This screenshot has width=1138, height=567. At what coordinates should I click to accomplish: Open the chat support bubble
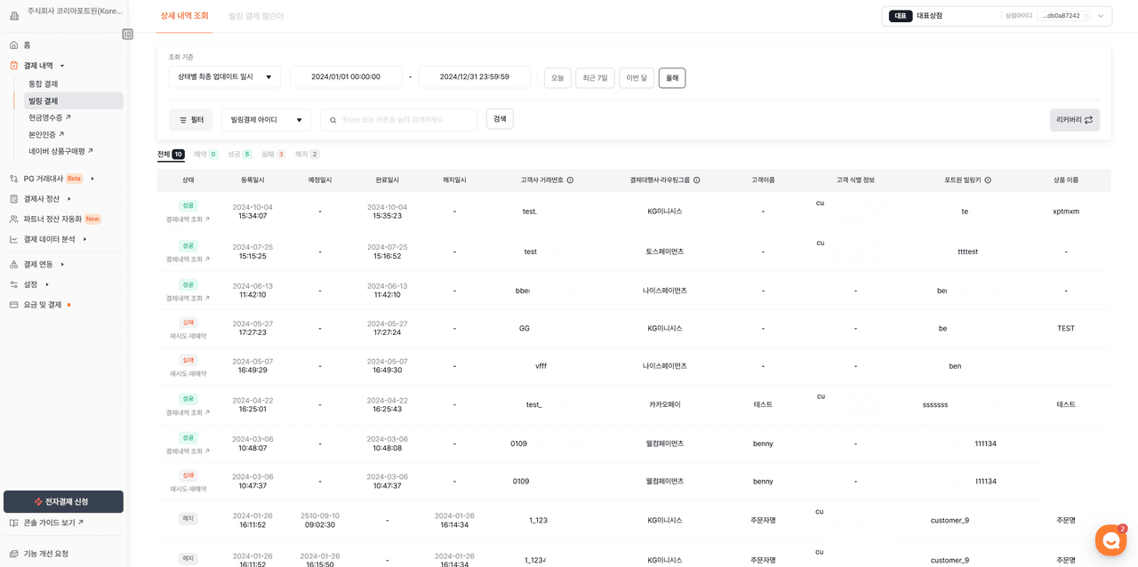(1110, 540)
